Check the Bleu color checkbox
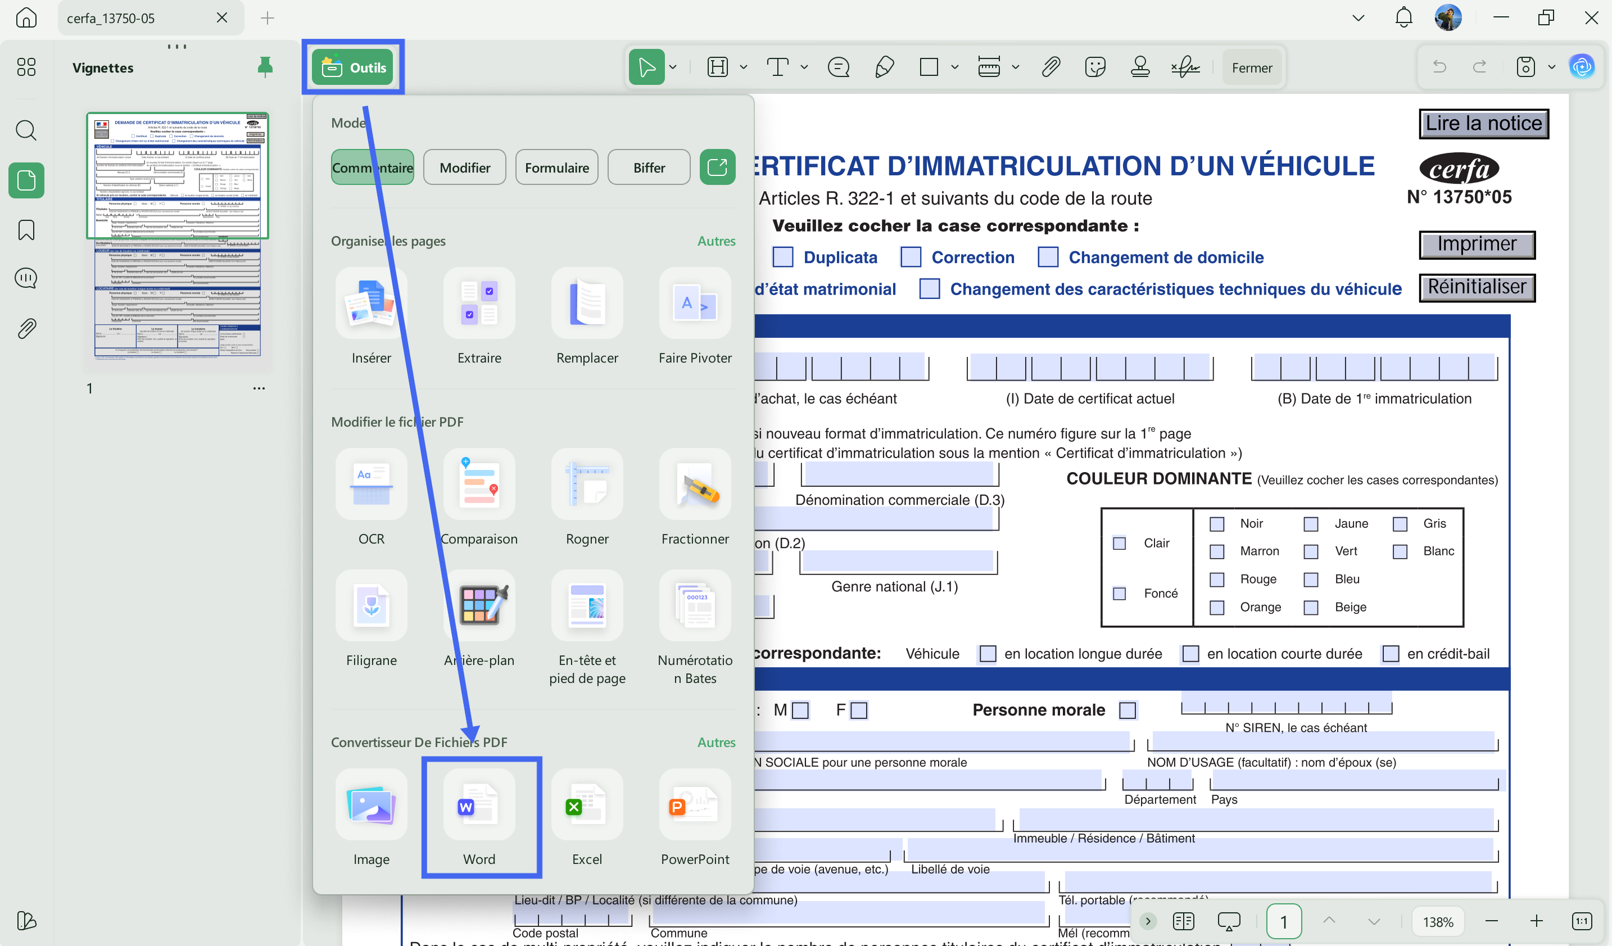The height and width of the screenshot is (946, 1612). point(1311,580)
